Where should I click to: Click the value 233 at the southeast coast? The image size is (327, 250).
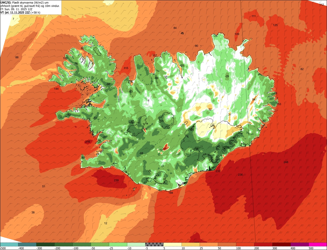tap(218, 171)
